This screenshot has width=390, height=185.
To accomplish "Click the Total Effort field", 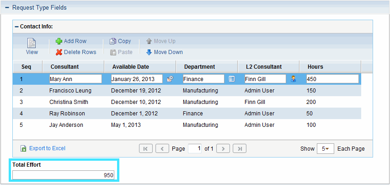I will pos(64,175).
